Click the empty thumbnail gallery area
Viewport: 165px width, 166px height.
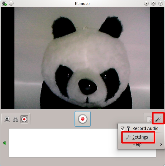[82, 143]
